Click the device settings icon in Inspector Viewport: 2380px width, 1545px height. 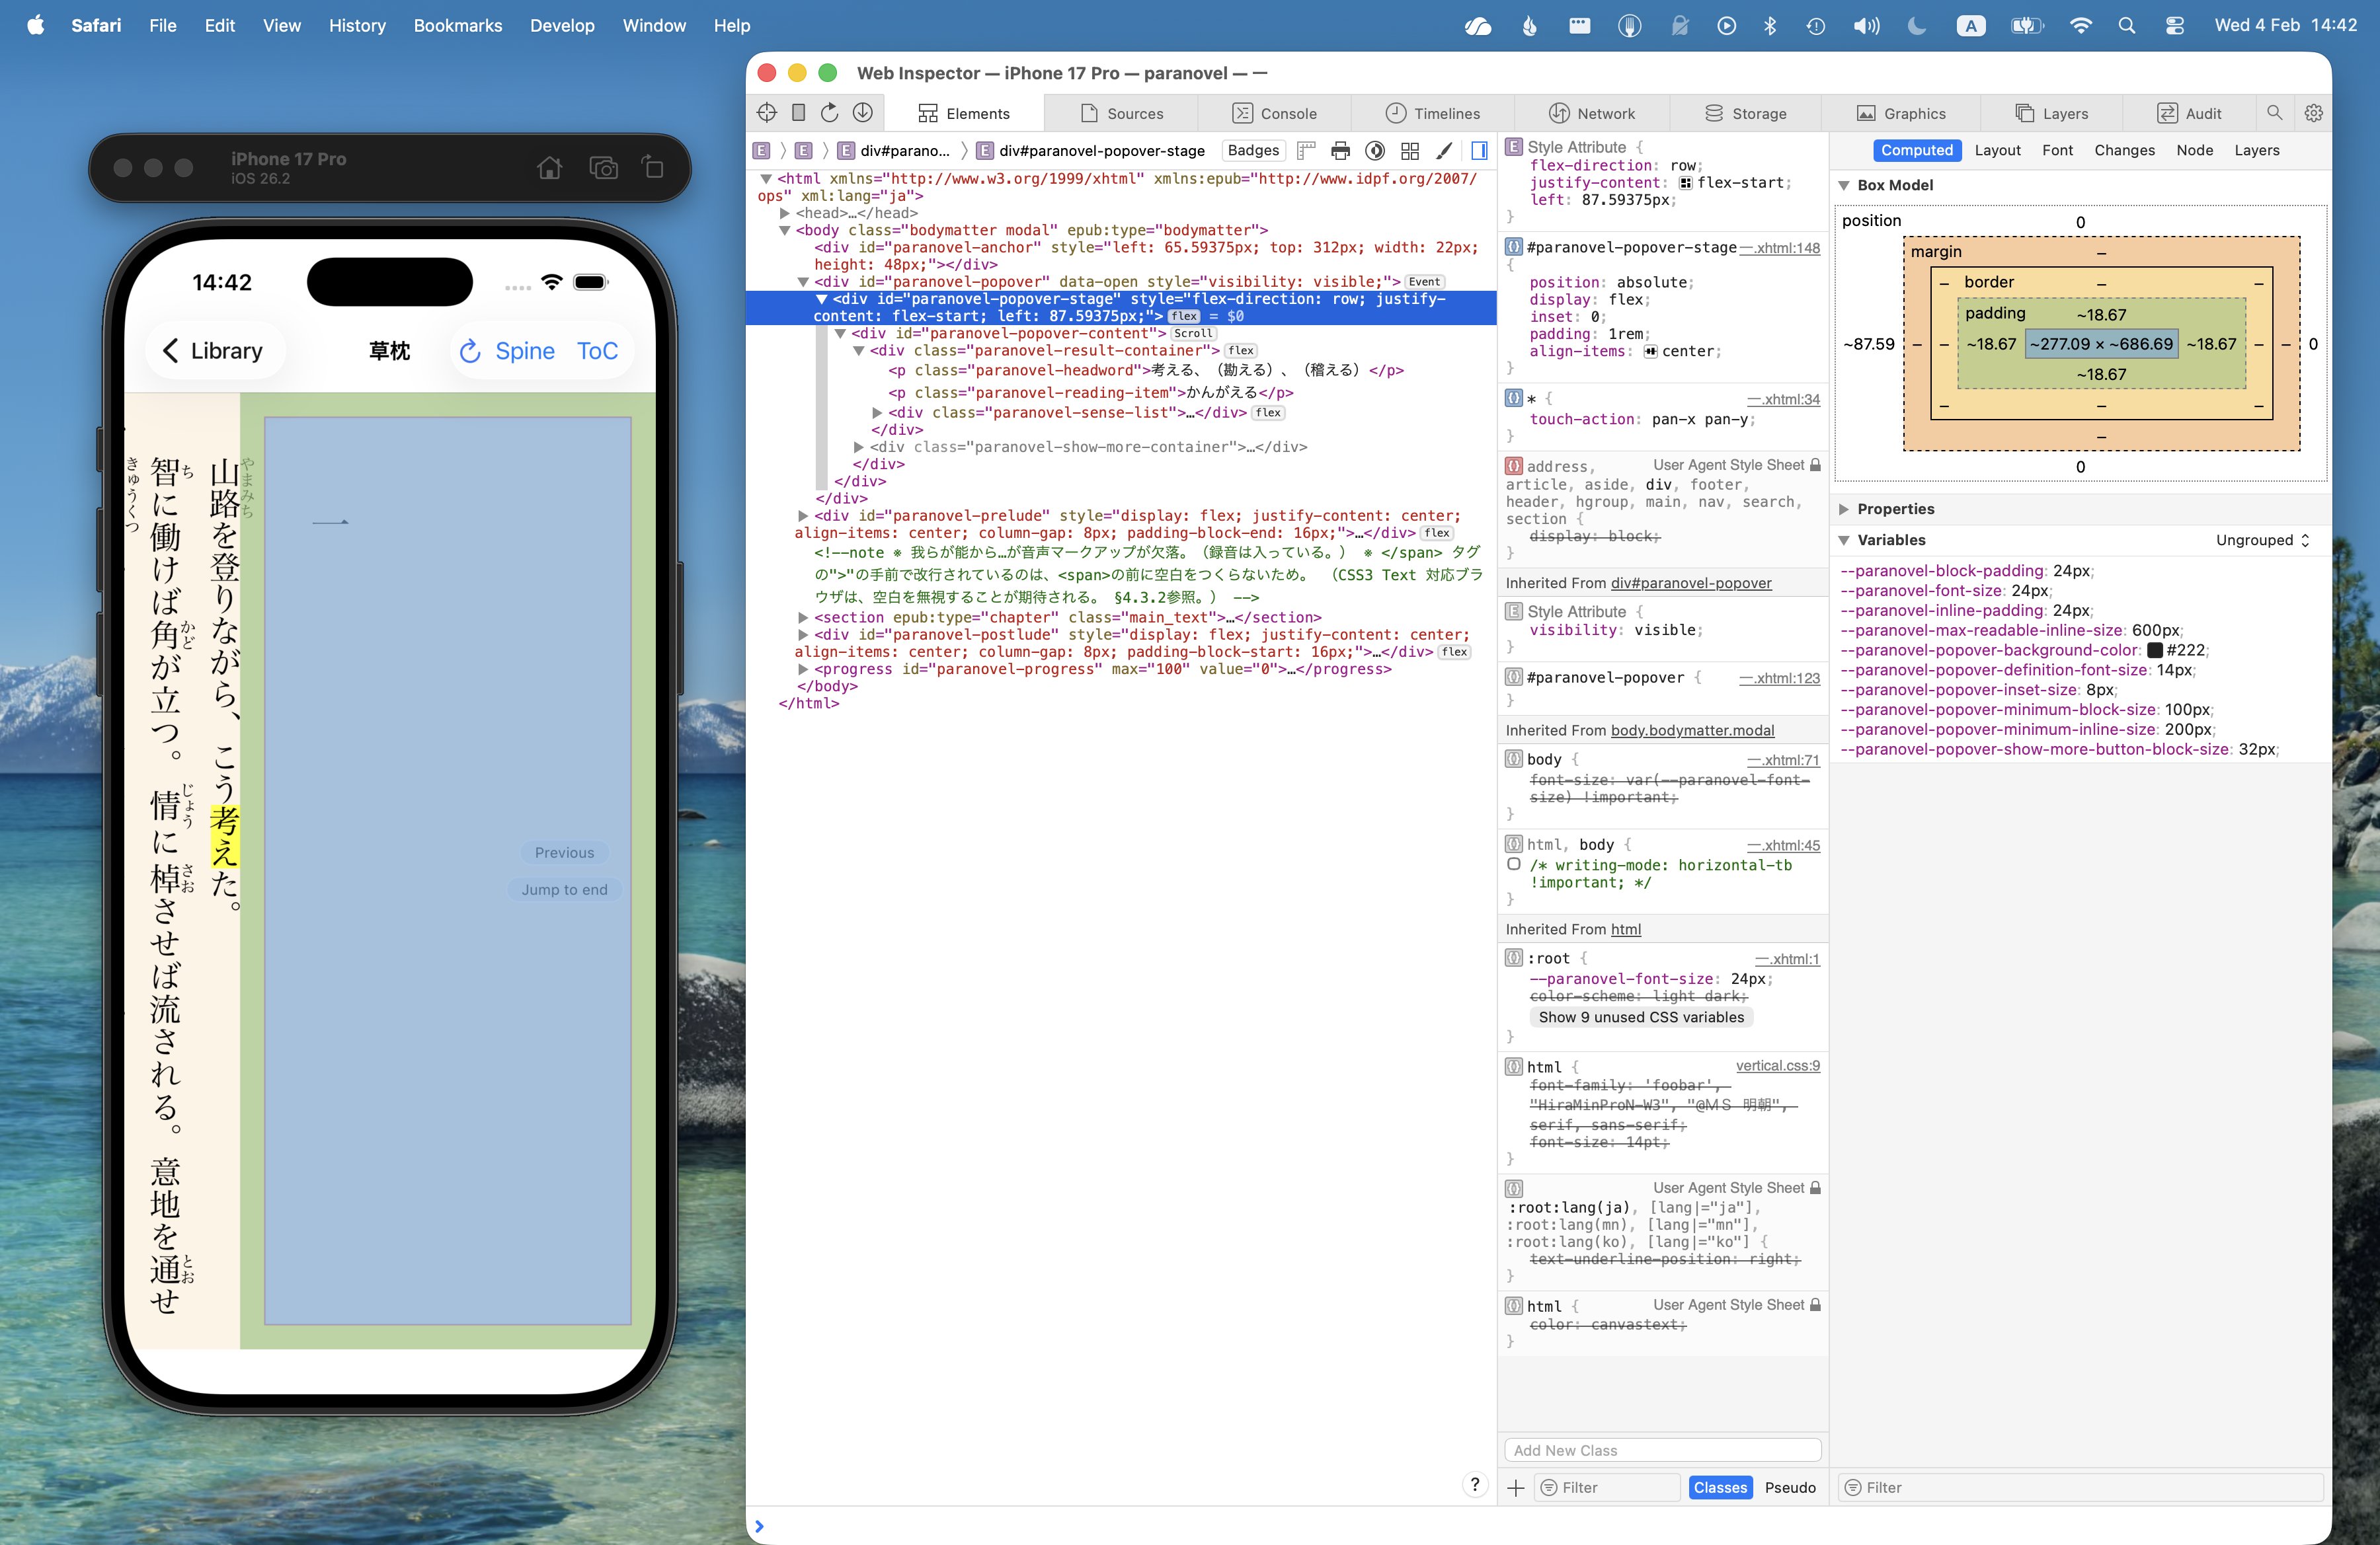[798, 113]
